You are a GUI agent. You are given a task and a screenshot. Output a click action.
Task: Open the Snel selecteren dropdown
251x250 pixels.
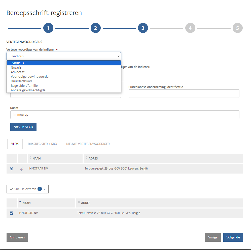click(x=27, y=189)
